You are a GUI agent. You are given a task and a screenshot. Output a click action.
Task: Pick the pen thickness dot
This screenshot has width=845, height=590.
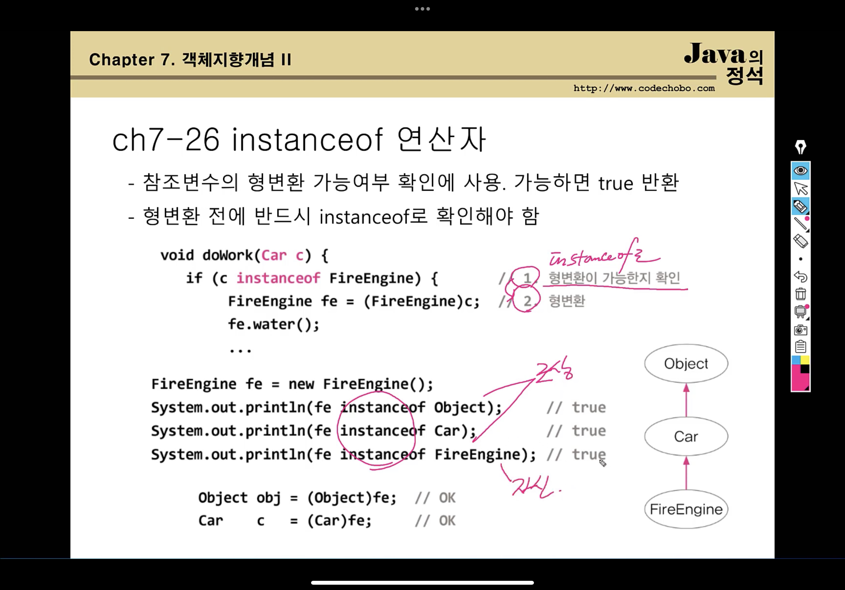pyautogui.click(x=800, y=259)
